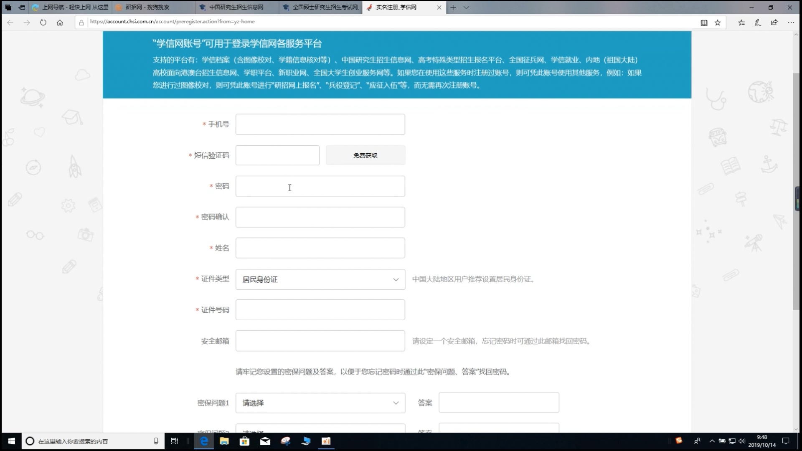The width and height of the screenshot is (802, 451).
Task: Click the Edge browser taskbar icon
Action: [204, 441]
